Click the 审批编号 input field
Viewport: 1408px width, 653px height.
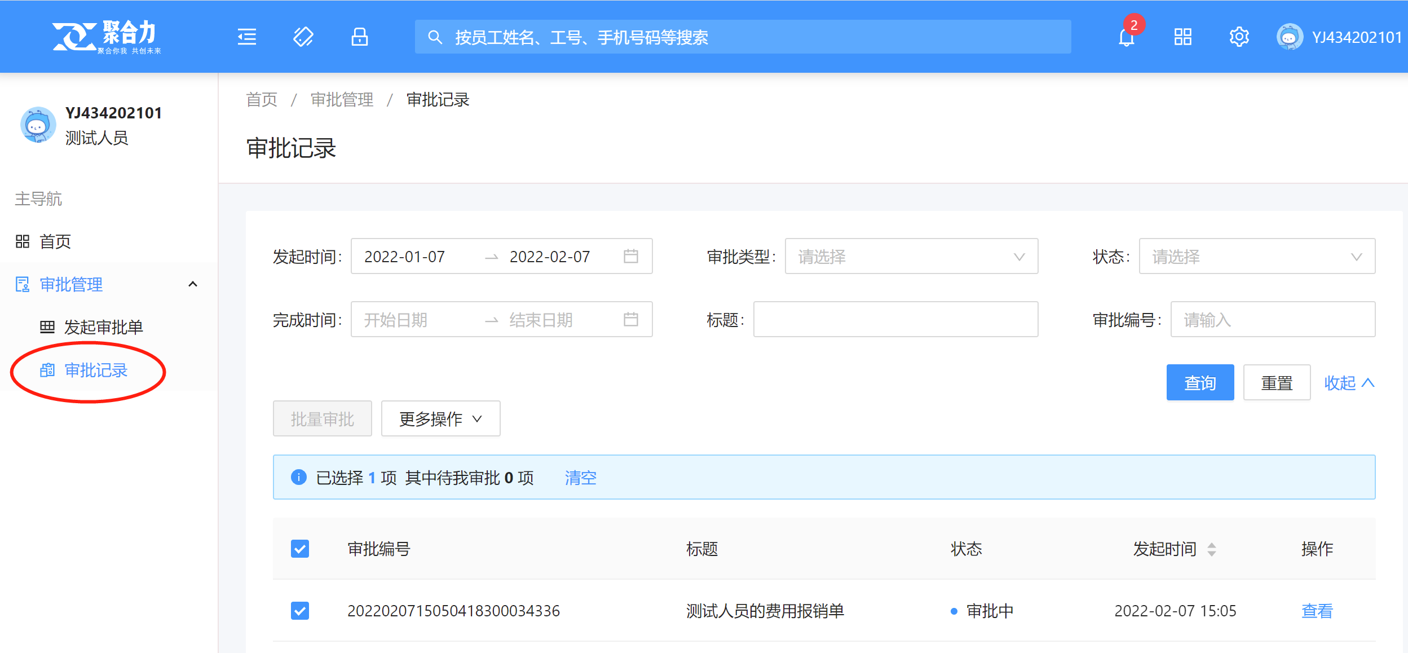click(x=1272, y=320)
